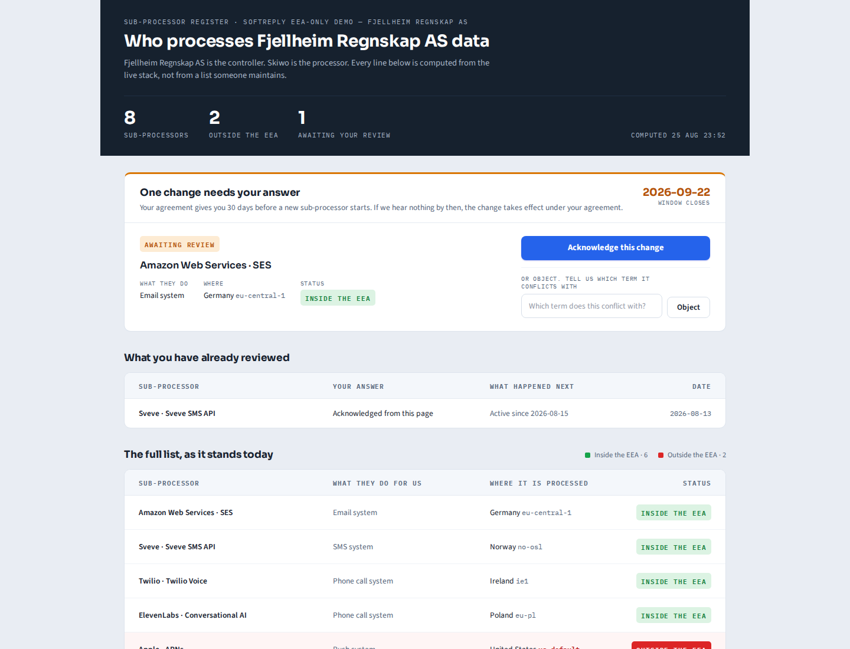Viewport: 850px width, 649px height.
Task: Select the ElevenLabs · Conversational AI row
Action: 425,615
